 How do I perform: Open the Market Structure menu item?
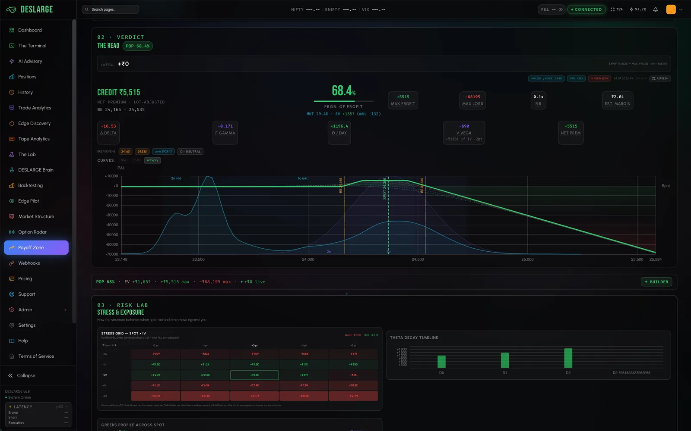(x=36, y=216)
